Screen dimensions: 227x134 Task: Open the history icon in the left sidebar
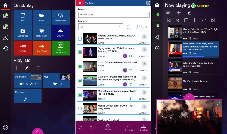pyautogui.click(x=6, y=48)
